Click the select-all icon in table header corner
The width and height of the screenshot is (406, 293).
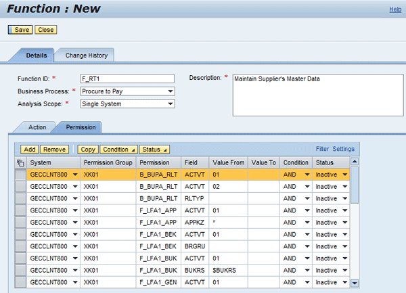pyautogui.click(x=20, y=163)
